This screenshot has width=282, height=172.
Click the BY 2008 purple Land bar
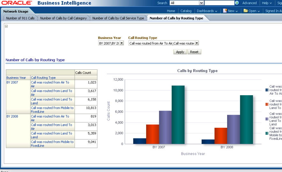tap(234, 129)
